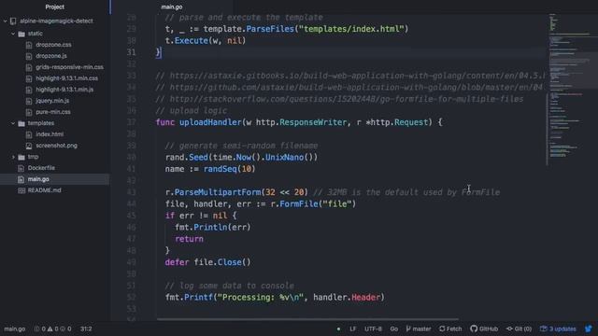Screen dimensions: 598x336
Task: Open linter errors count in status bar
Action: click(39, 329)
